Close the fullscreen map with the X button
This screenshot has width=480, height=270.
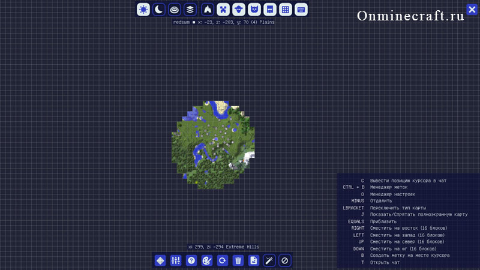coord(472,10)
